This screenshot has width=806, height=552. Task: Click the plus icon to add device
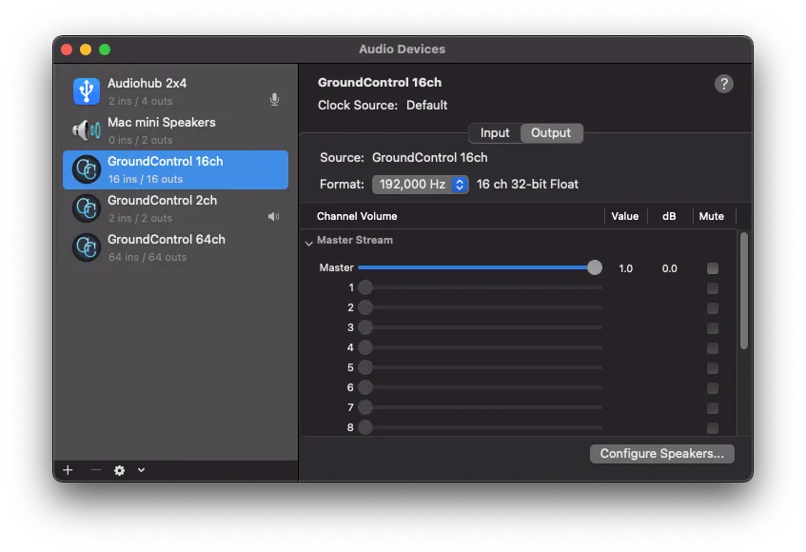tap(68, 470)
